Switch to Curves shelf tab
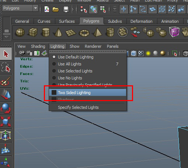Screen dimensions: 188x168 [x=44, y=21]
